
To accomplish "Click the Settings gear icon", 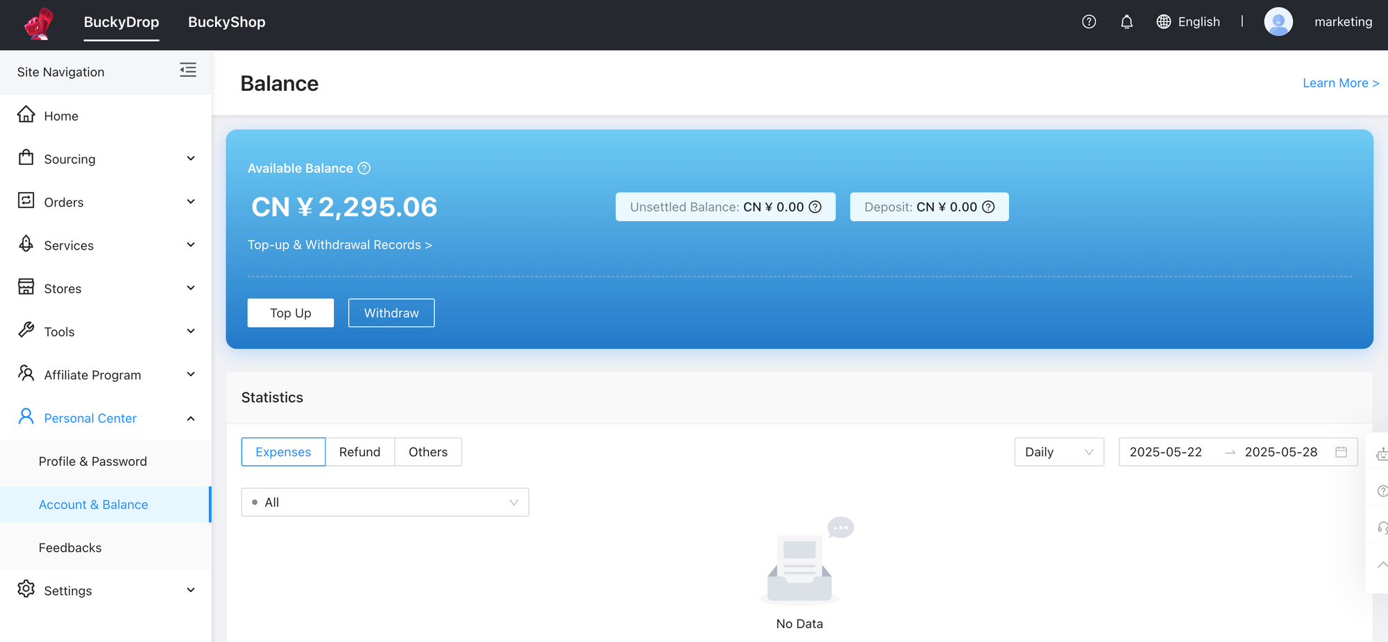I will 26,589.
